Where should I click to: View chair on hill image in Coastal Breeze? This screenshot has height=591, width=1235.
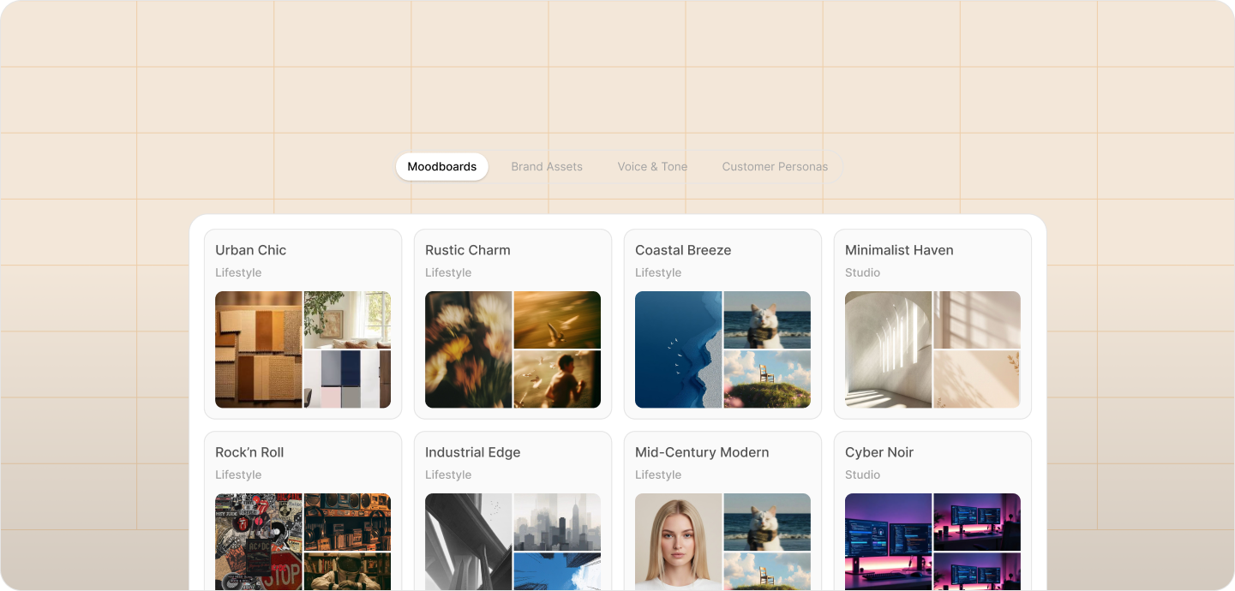pos(767,379)
